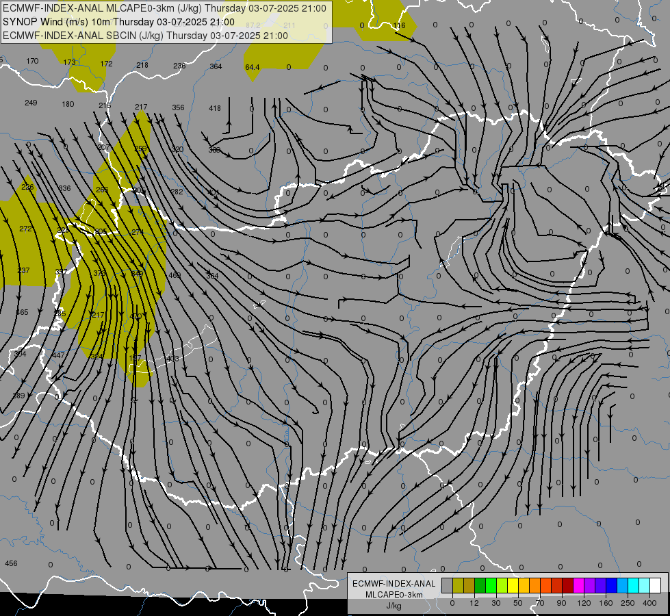Image resolution: width=670 pixels, height=616 pixels.
Task: Select the map value 249
Action: tap(31, 103)
